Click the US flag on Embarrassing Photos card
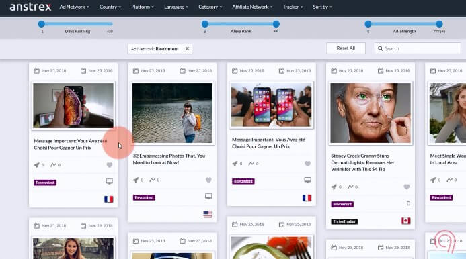Screen dimensions: 466x259 click(x=208, y=214)
